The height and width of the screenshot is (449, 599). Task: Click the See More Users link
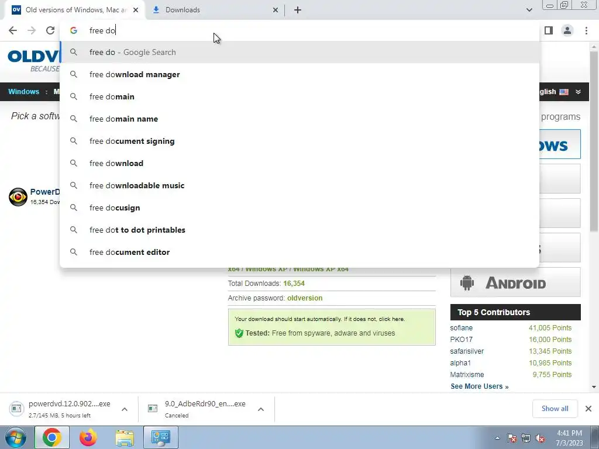coord(480,386)
